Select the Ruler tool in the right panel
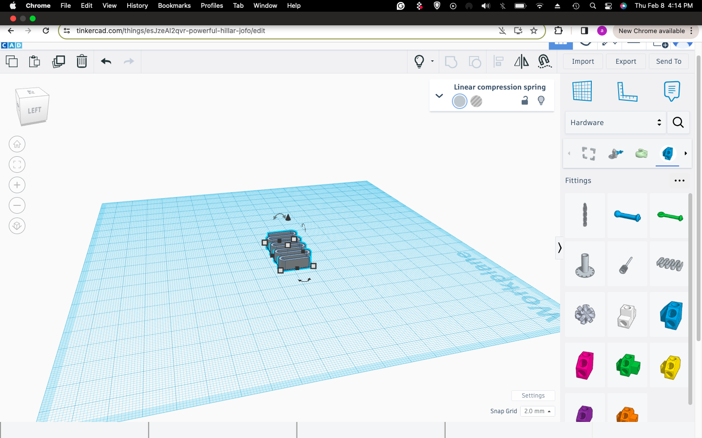Screen dimensions: 702x438 [x=627, y=91]
